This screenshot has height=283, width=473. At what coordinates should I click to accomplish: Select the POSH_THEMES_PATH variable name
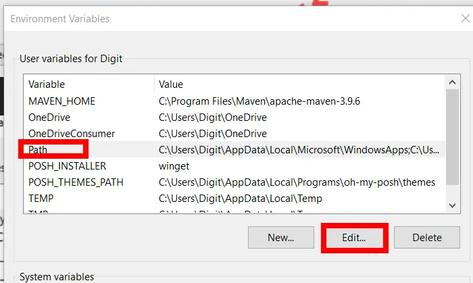[76, 182]
